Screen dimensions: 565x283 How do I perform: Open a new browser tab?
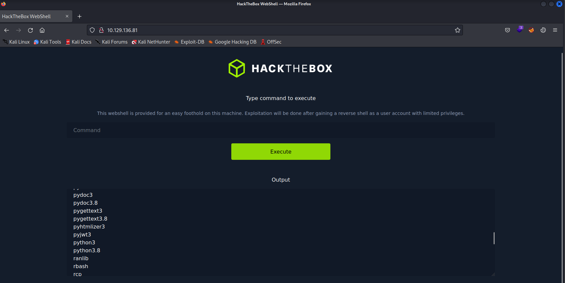pyautogui.click(x=79, y=16)
